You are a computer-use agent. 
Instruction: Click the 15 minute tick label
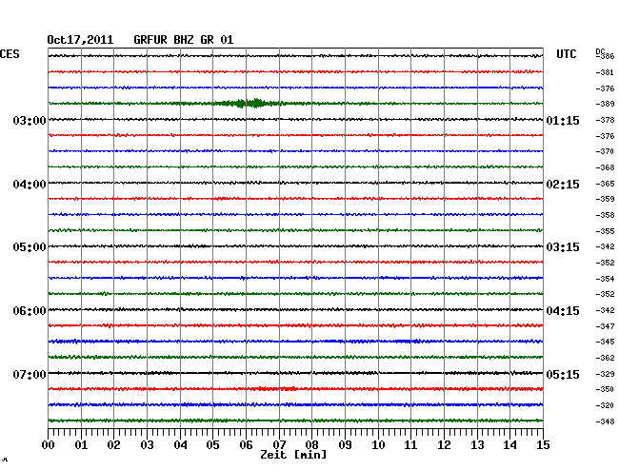pos(543,444)
